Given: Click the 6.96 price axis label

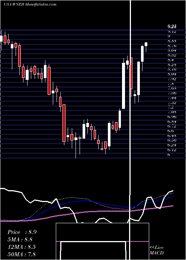Looking at the screenshot, I should (172, 117).
